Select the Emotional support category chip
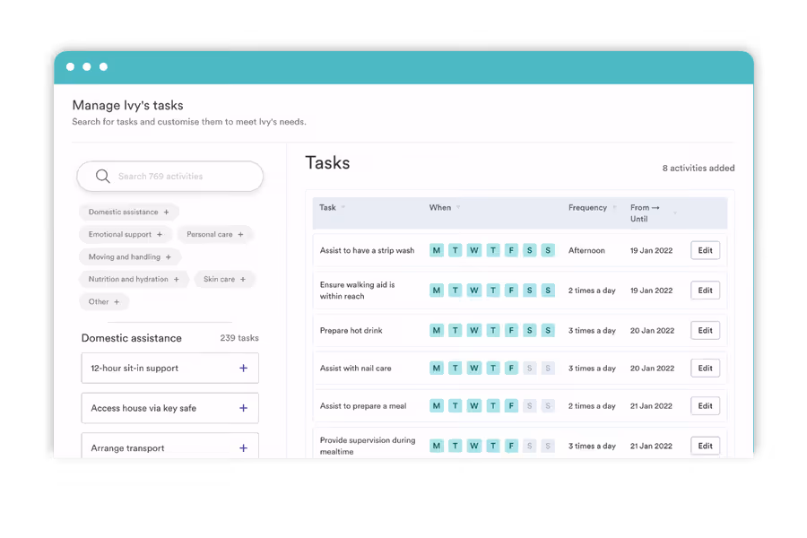 [125, 234]
